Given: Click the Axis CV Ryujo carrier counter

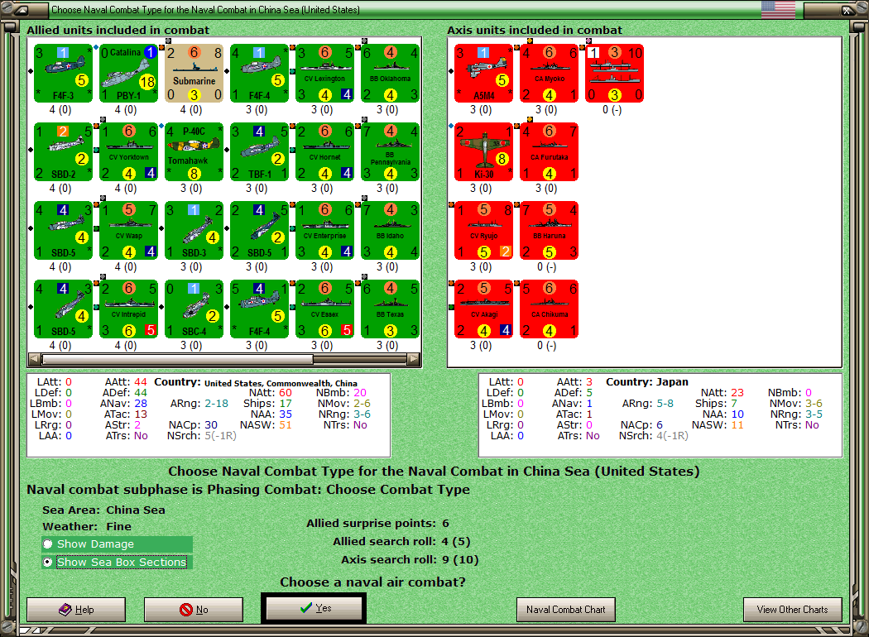Looking at the screenshot, I should tap(484, 231).
